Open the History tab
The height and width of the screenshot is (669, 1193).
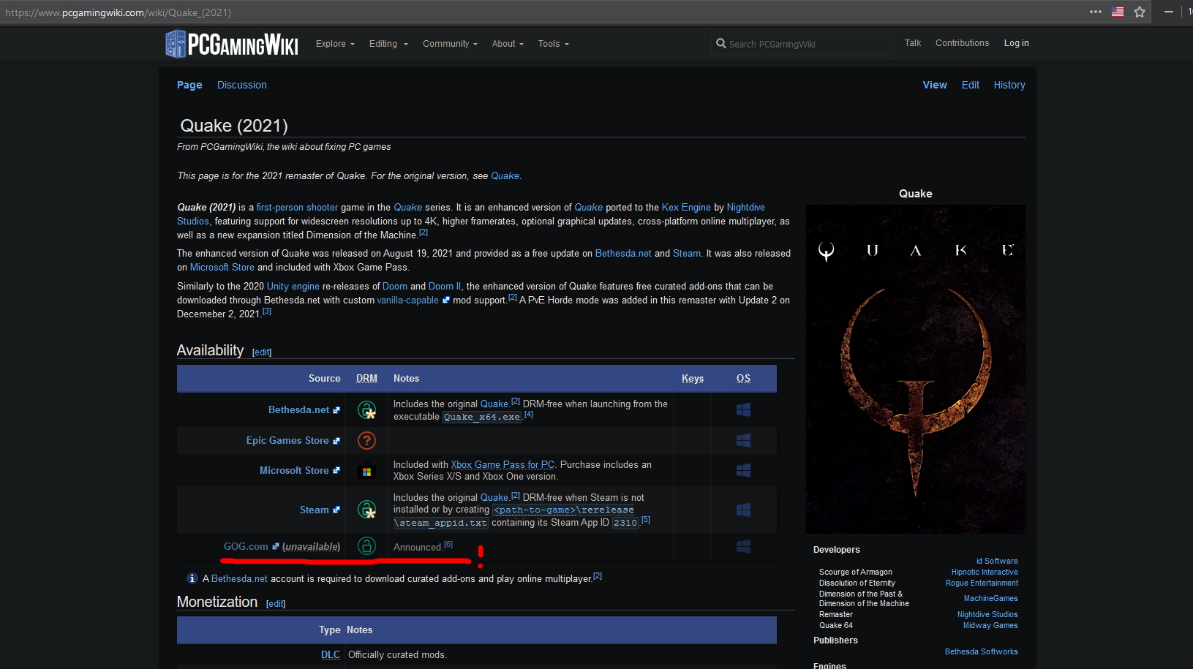[1009, 85]
